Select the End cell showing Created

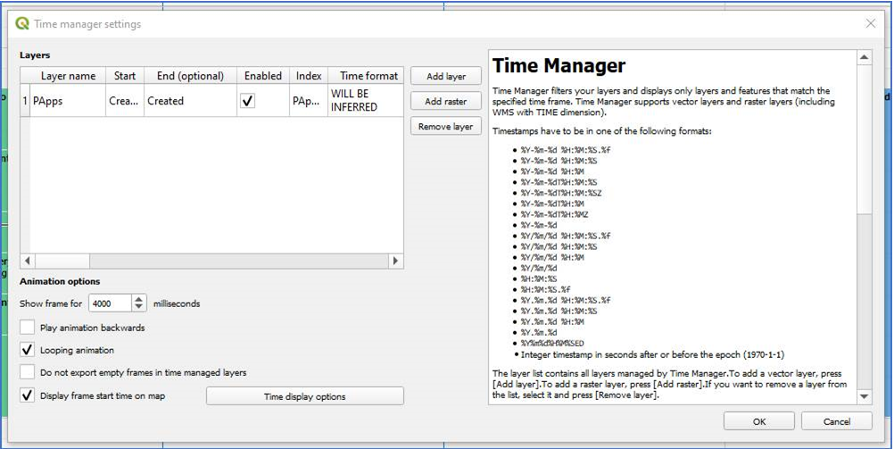190,101
